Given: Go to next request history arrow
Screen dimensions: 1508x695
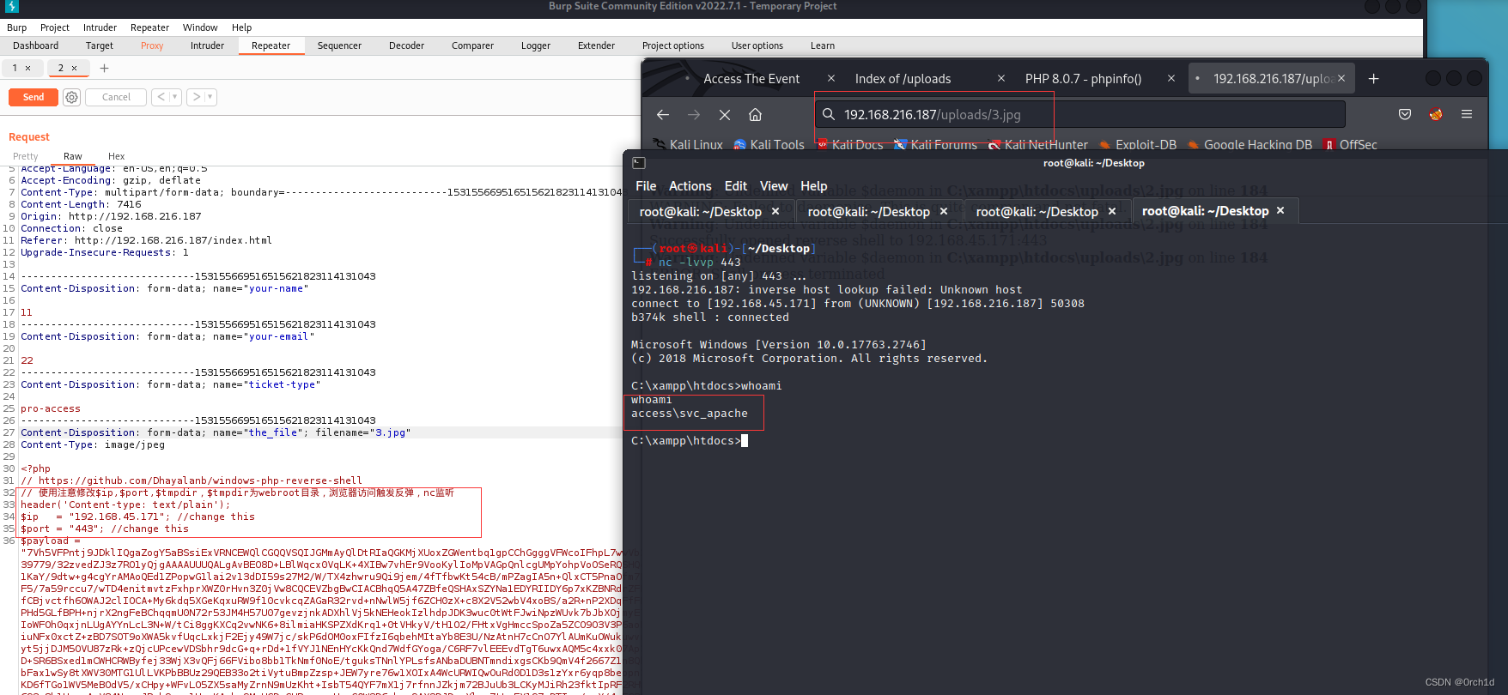Looking at the screenshot, I should coord(197,97).
